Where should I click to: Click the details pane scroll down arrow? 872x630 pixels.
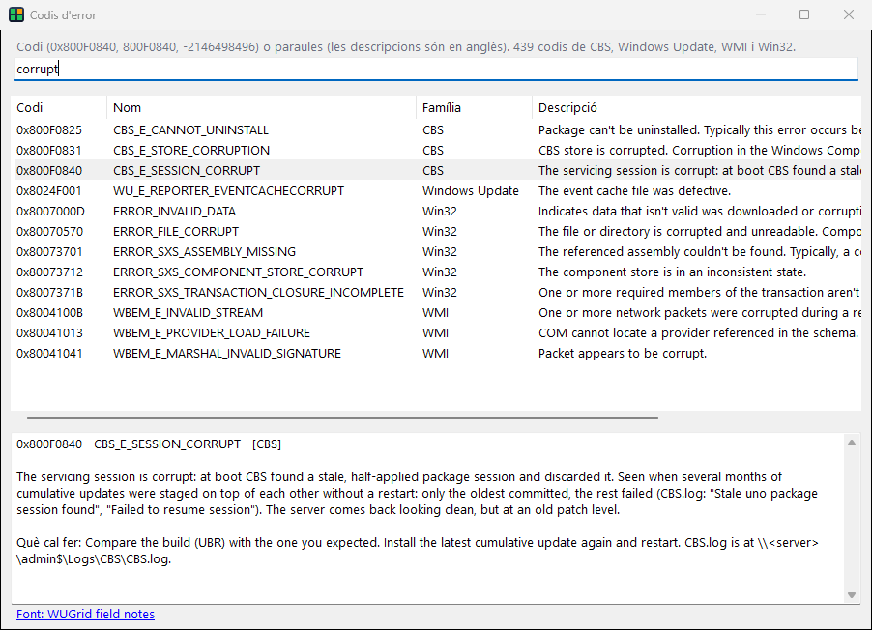(852, 595)
